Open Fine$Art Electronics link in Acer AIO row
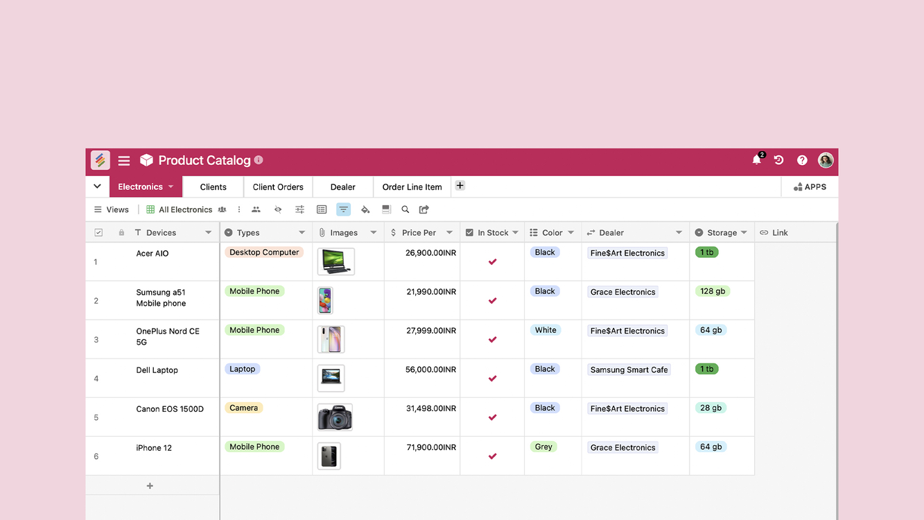924x520 pixels. click(x=627, y=253)
